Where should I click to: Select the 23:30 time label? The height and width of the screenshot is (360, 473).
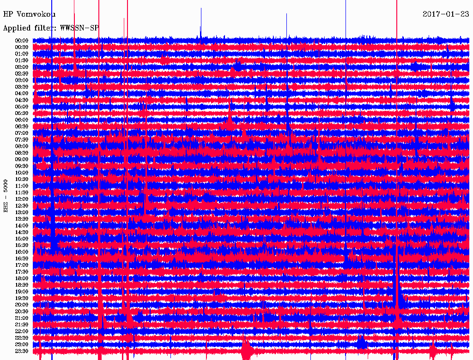point(22,351)
